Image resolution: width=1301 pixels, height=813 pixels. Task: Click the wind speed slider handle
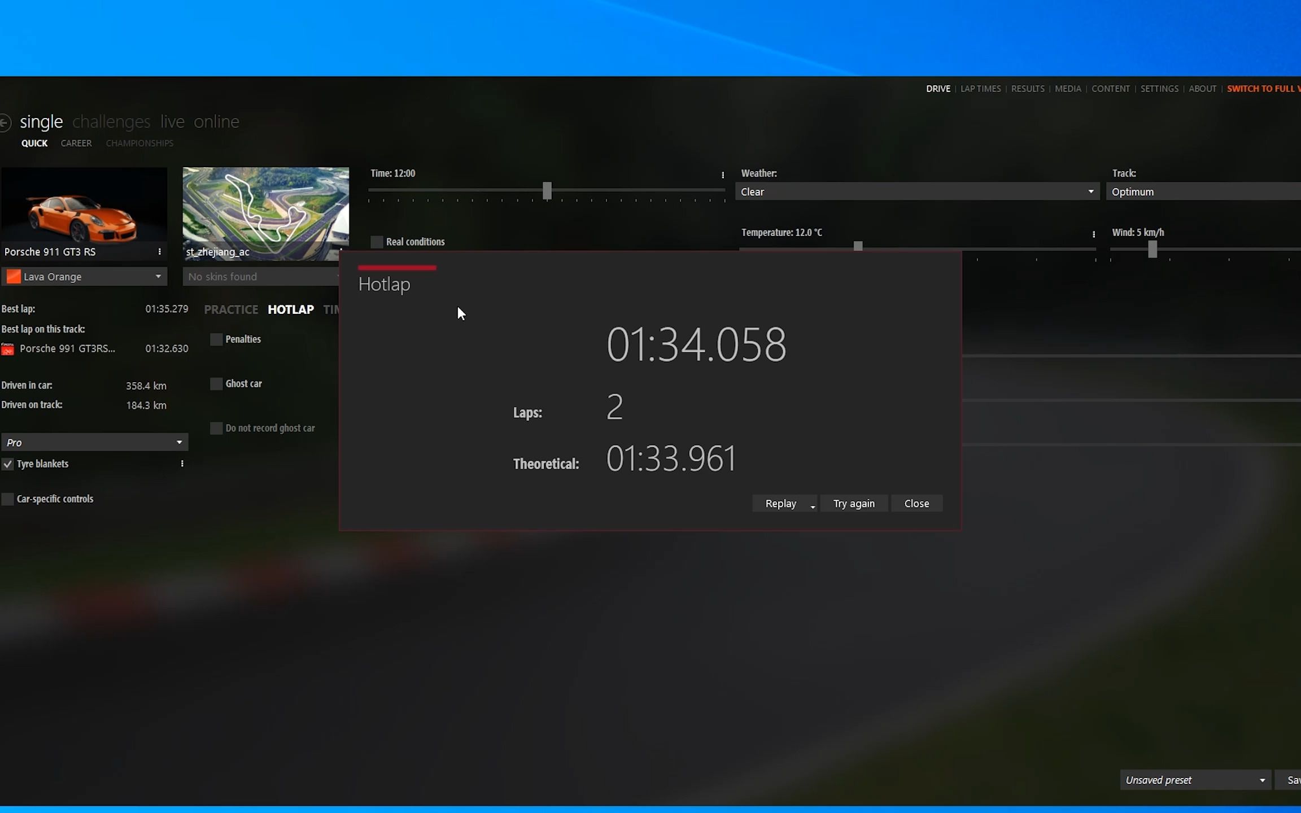(x=1152, y=249)
